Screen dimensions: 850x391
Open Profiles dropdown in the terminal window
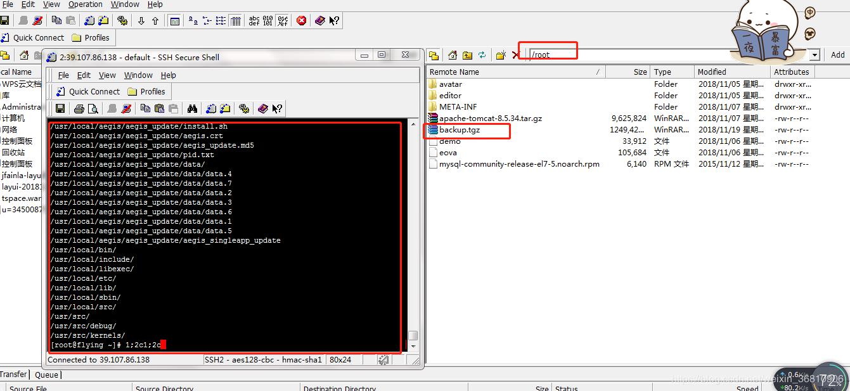point(146,91)
